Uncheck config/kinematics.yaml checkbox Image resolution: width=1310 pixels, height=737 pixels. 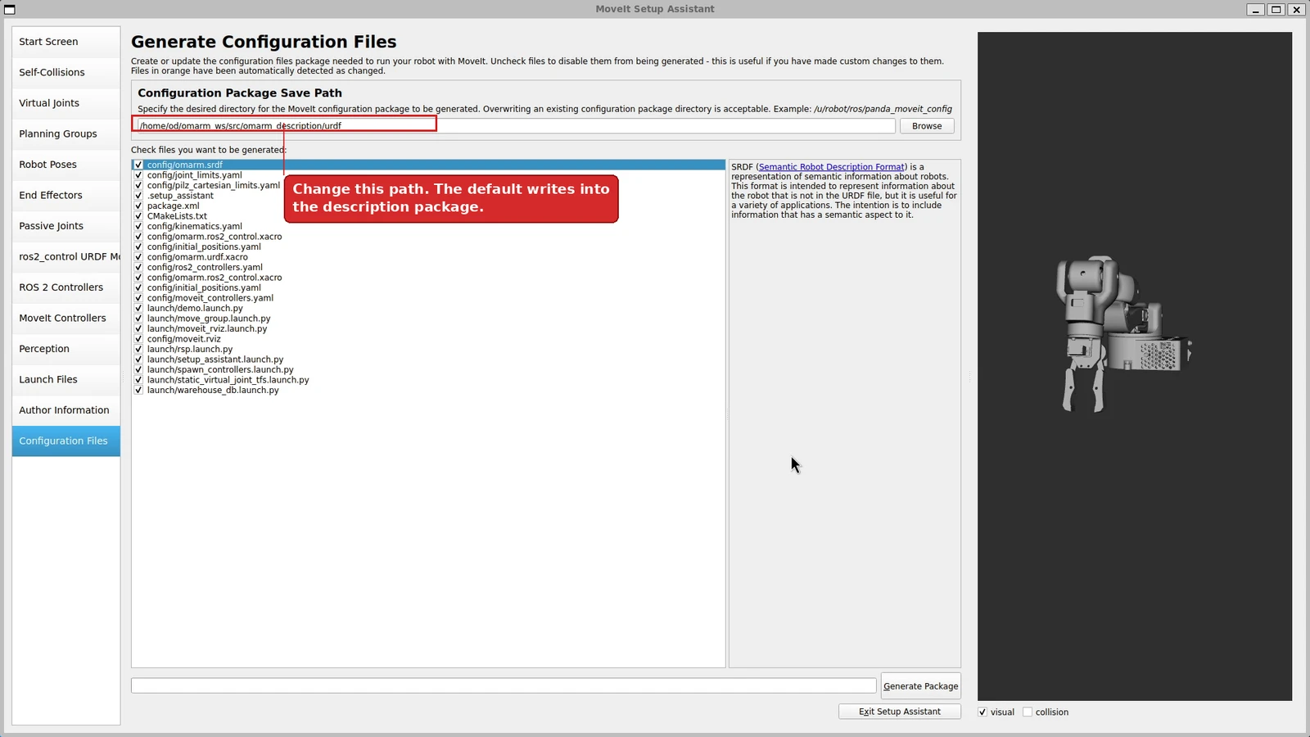point(138,226)
